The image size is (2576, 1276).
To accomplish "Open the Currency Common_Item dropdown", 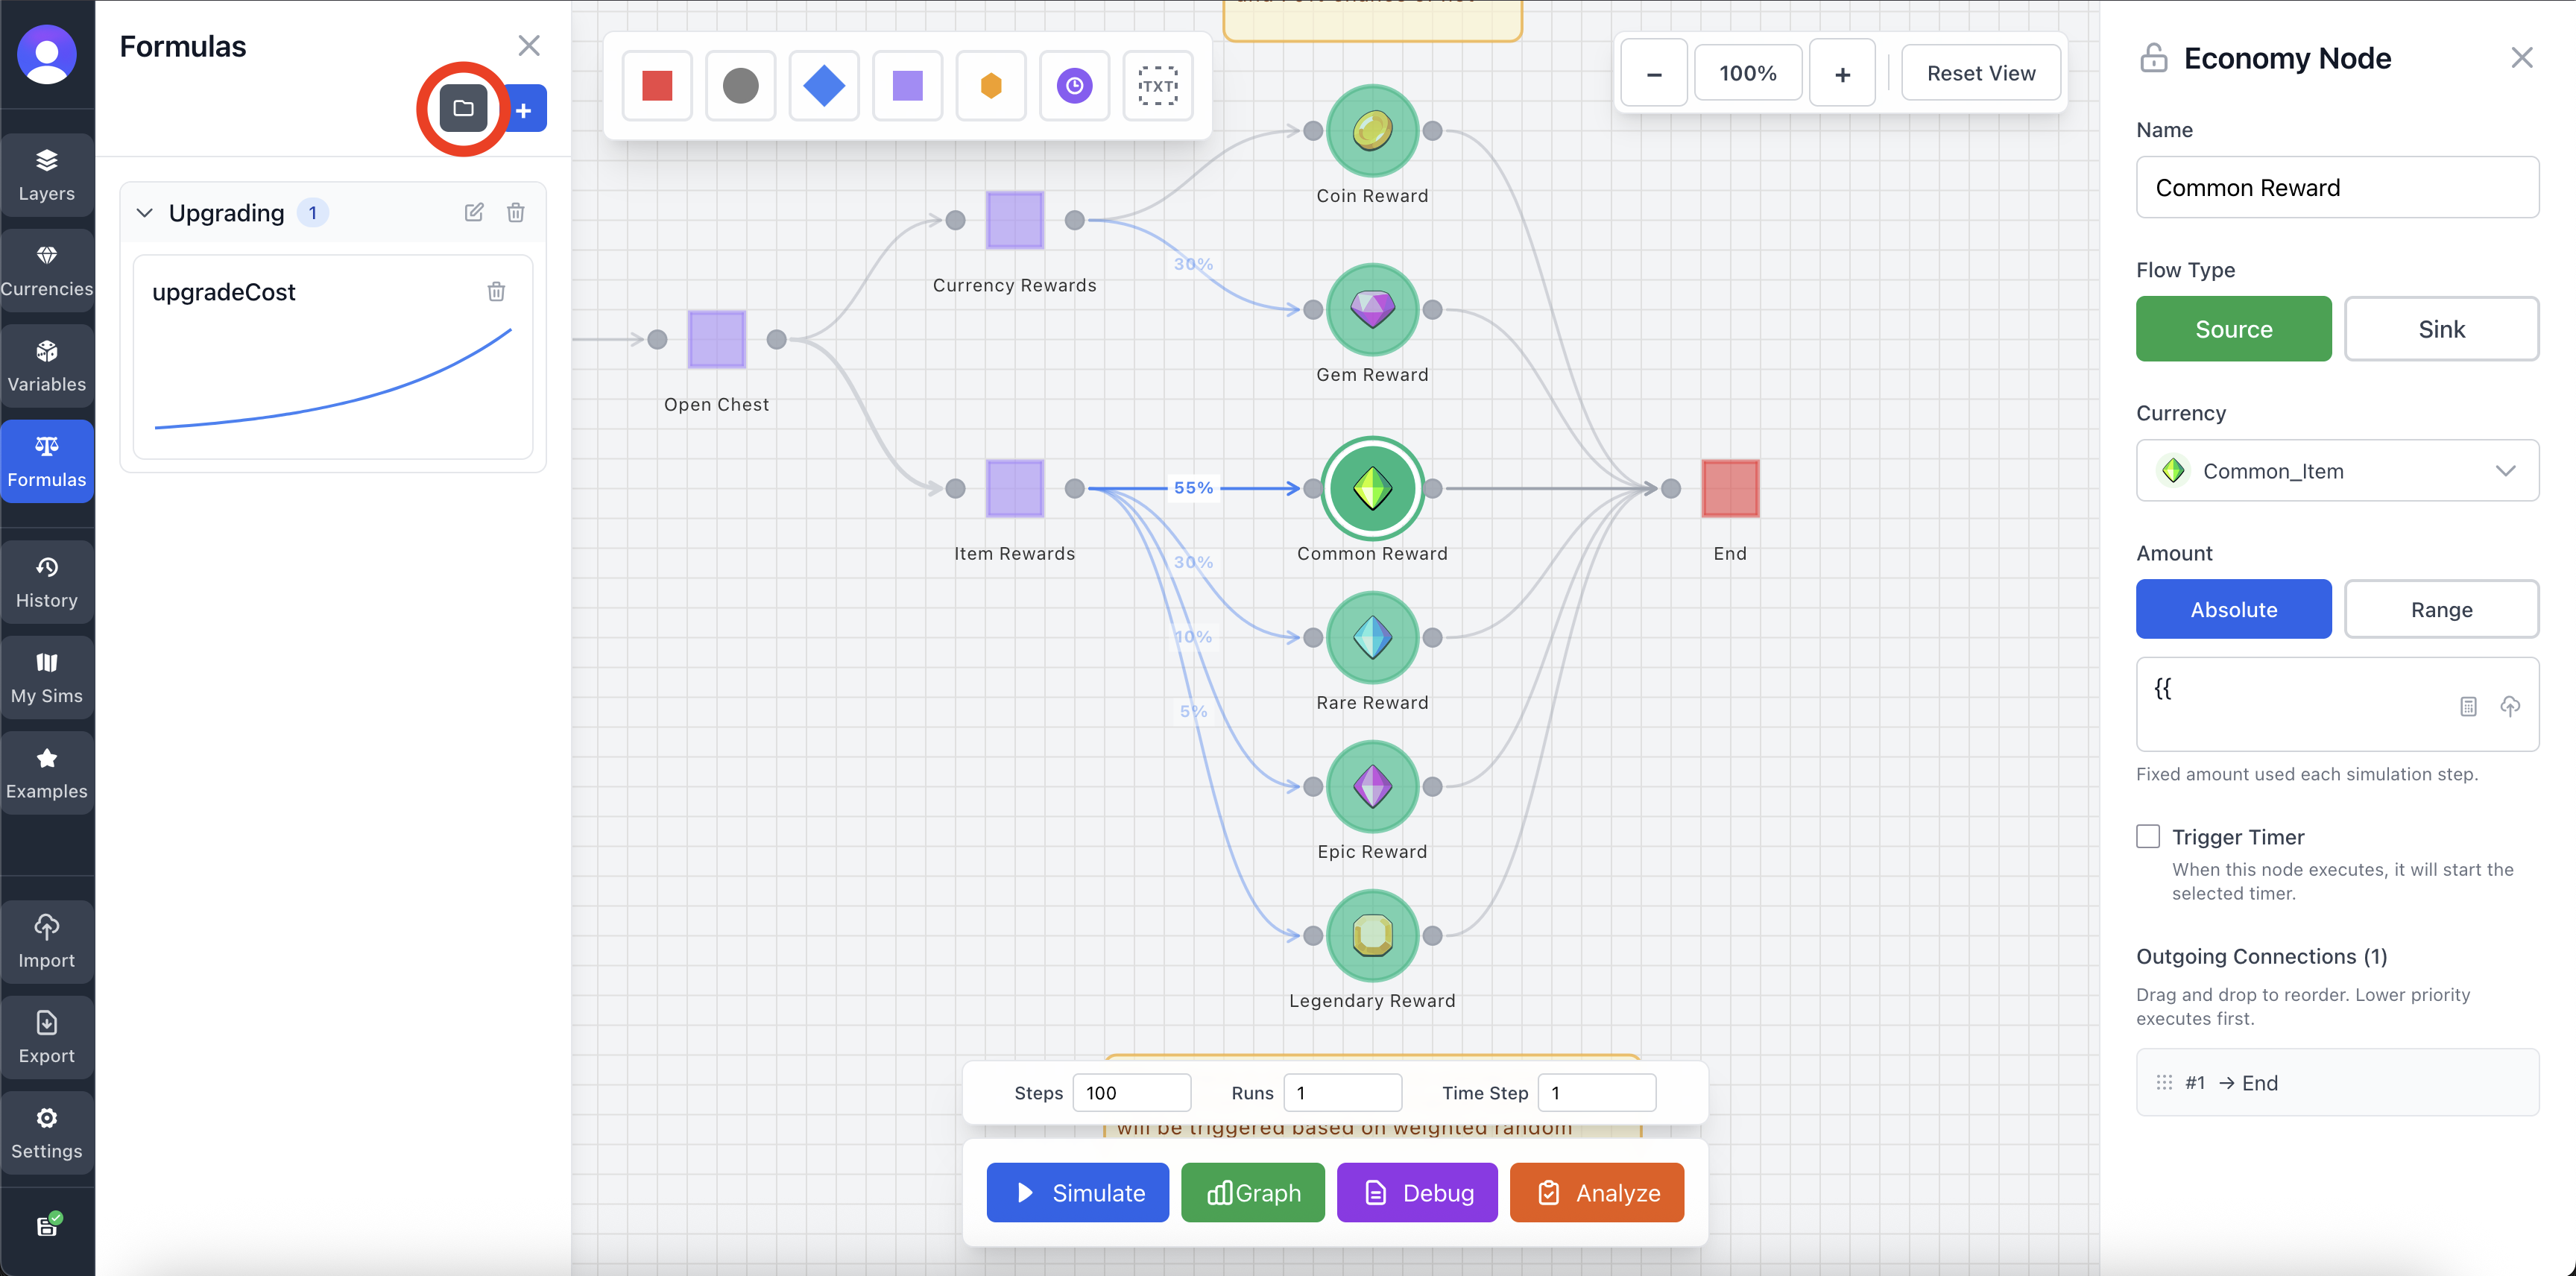I will click(2336, 471).
